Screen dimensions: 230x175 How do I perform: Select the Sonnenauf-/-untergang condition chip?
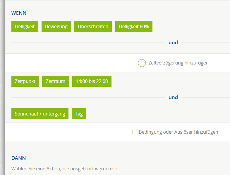coord(40,114)
